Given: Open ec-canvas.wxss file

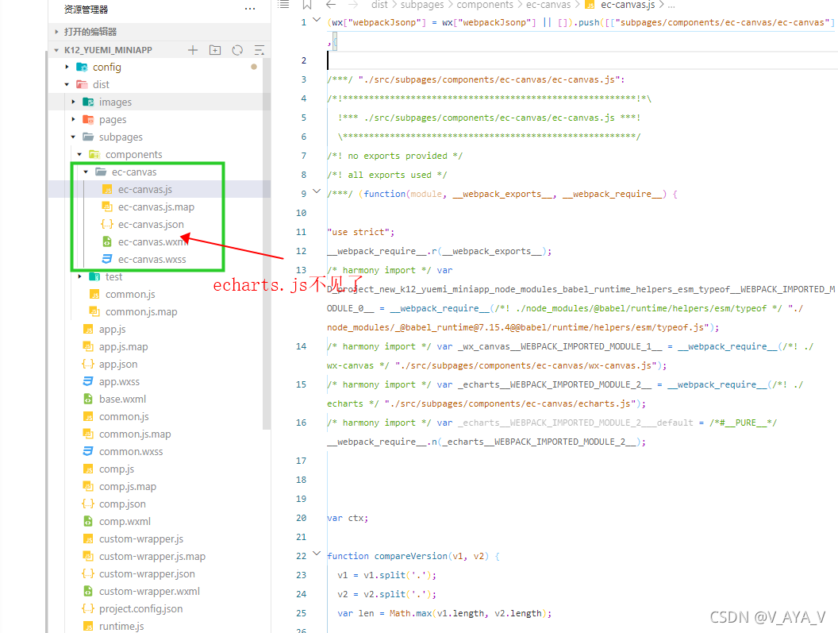Looking at the screenshot, I should pyautogui.click(x=152, y=259).
